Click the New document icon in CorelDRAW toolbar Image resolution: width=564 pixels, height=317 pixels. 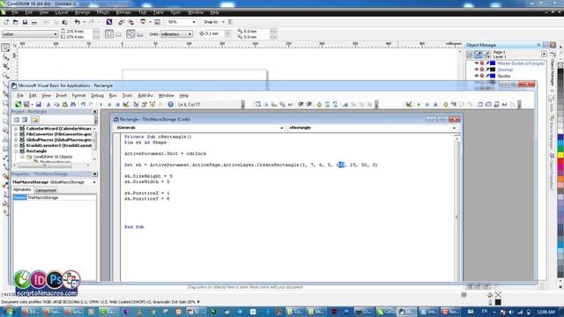(x=6, y=22)
